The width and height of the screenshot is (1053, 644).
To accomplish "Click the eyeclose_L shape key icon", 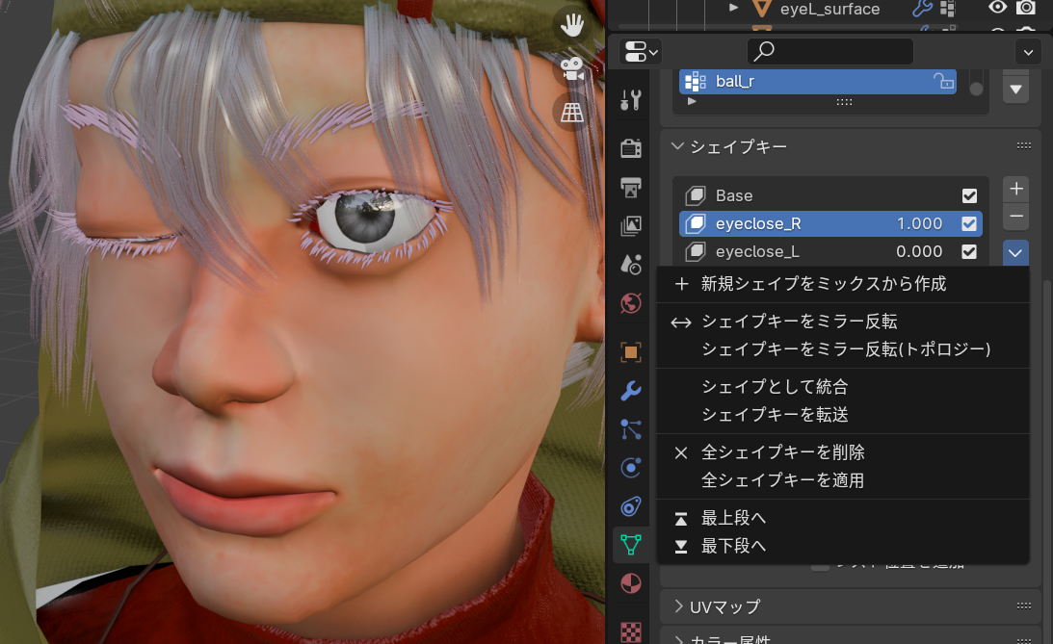I will tap(696, 251).
